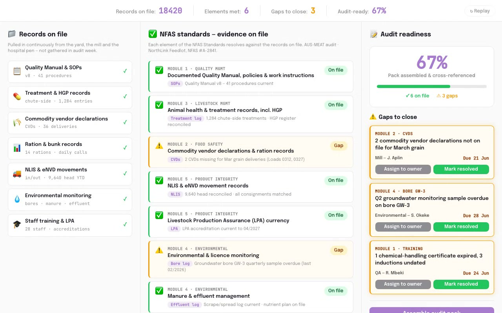Click the water drop icon for Environmental monitoring
This screenshot has height=313, width=502.
coord(17,199)
